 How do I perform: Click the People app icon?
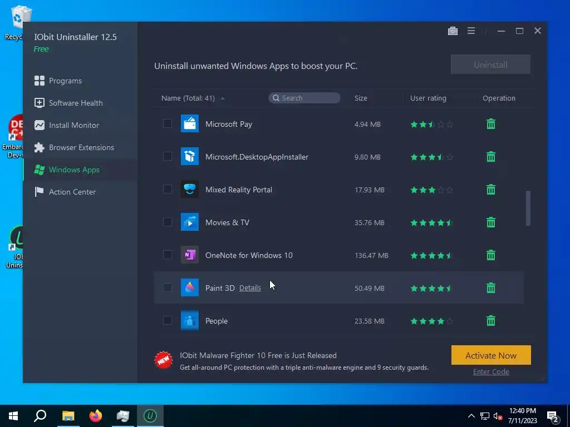190,320
